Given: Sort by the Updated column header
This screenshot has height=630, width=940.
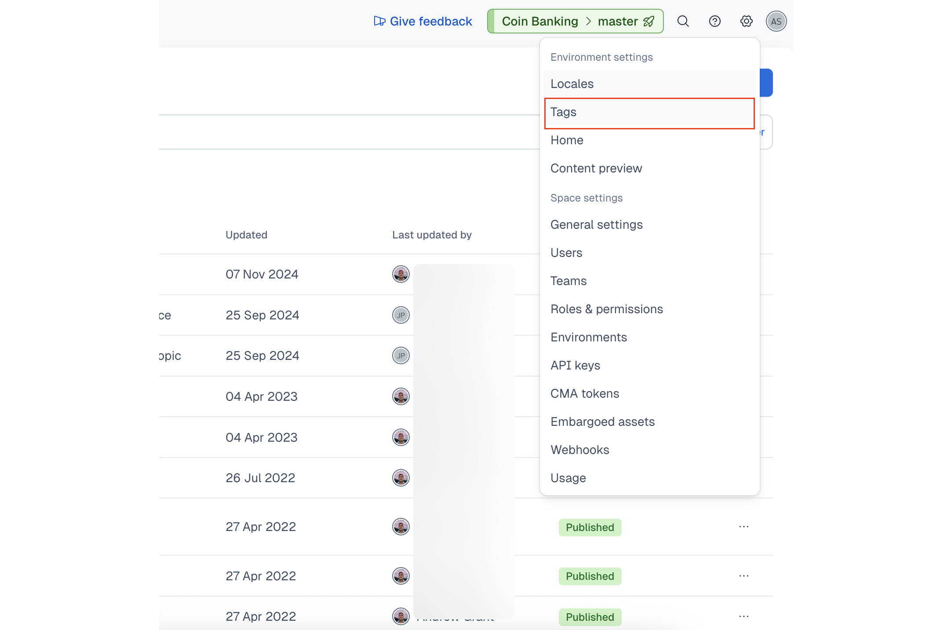Looking at the screenshot, I should (246, 235).
